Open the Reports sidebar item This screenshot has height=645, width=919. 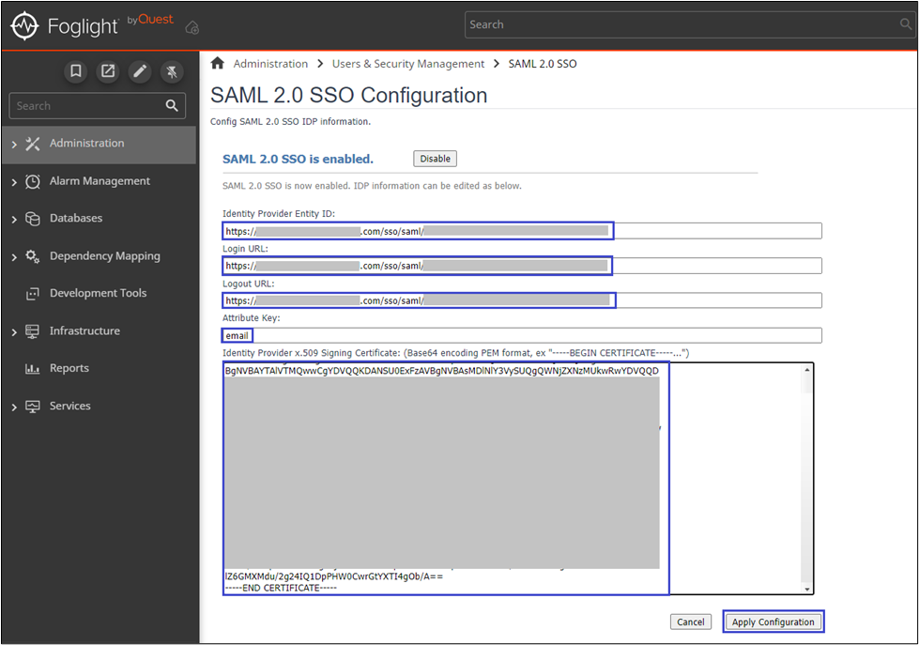coord(69,368)
